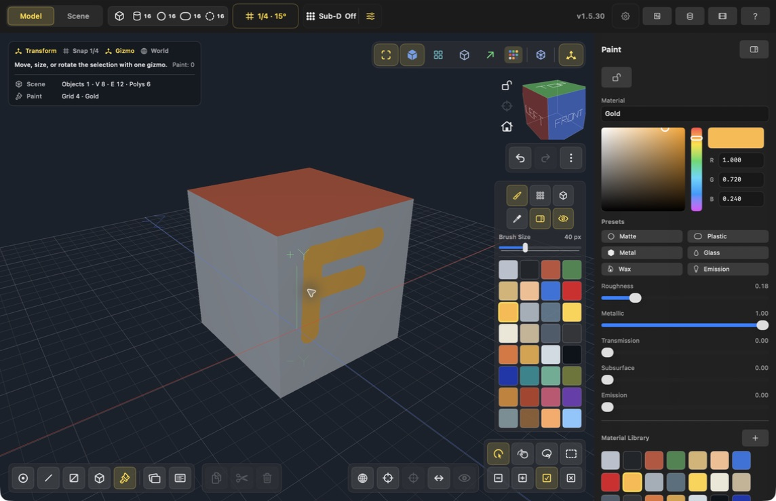This screenshot has width=776, height=501.
Task: Edit the Gold material name field
Action: tap(684, 113)
